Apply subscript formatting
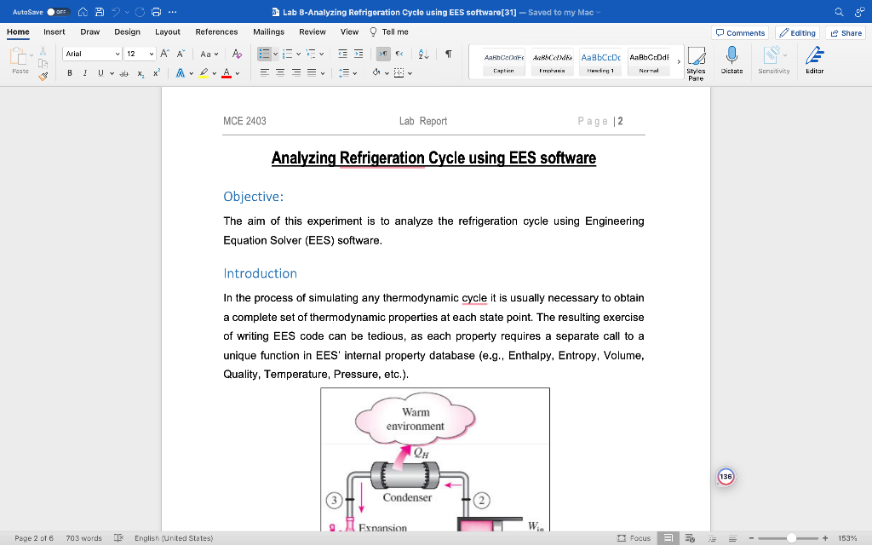 click(x=141, y=73)
